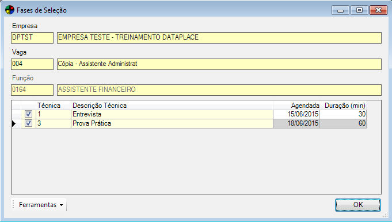This screenshot has height=222, width=392.
Task: Click the window resize grip corner
Action: pos(385,215)
